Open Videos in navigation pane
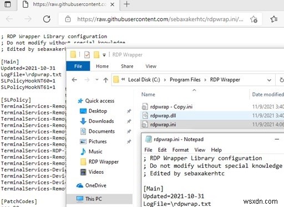Viewport: 284px width, 207px height. click(96, 172)
